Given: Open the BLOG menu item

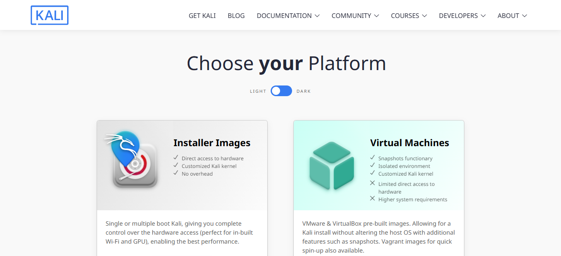Looking at the screenshot, I should click(236, 16).
